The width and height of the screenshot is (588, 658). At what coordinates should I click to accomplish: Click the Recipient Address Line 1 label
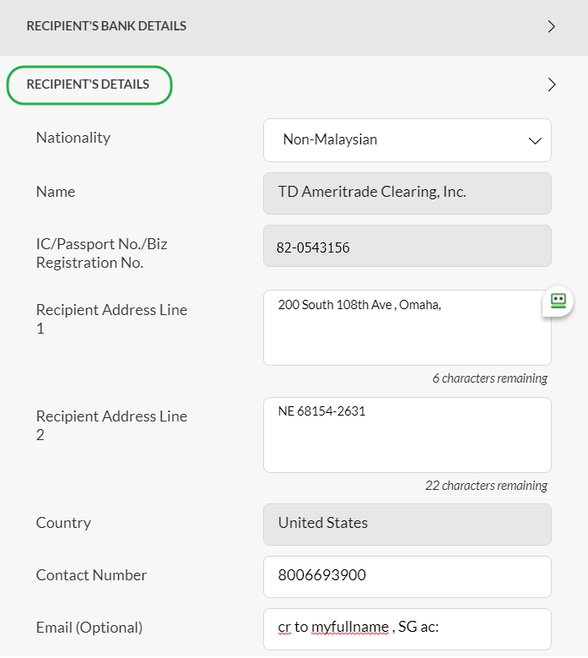click(111, 319)
